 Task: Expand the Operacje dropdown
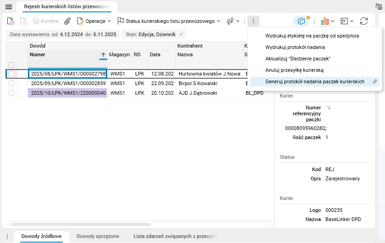pyautogui.click(x=94, y=21)
